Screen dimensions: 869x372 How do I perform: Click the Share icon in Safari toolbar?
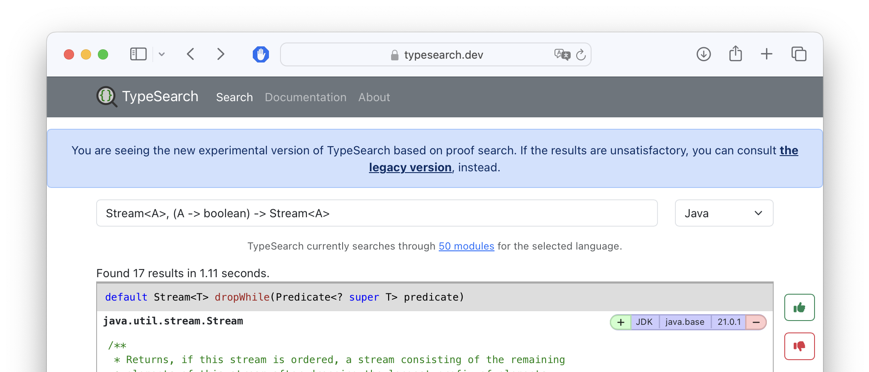(735, 54)
